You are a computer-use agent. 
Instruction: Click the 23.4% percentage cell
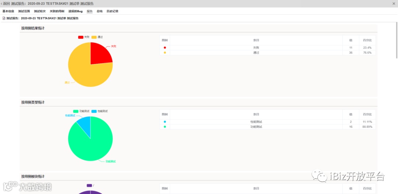(x=367, y=48)
